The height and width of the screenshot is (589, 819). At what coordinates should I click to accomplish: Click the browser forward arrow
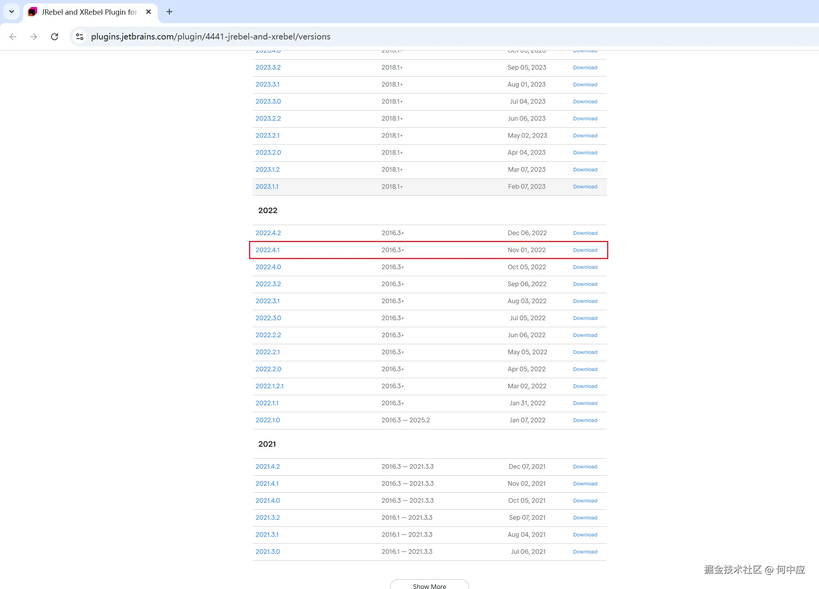[34, 37]
